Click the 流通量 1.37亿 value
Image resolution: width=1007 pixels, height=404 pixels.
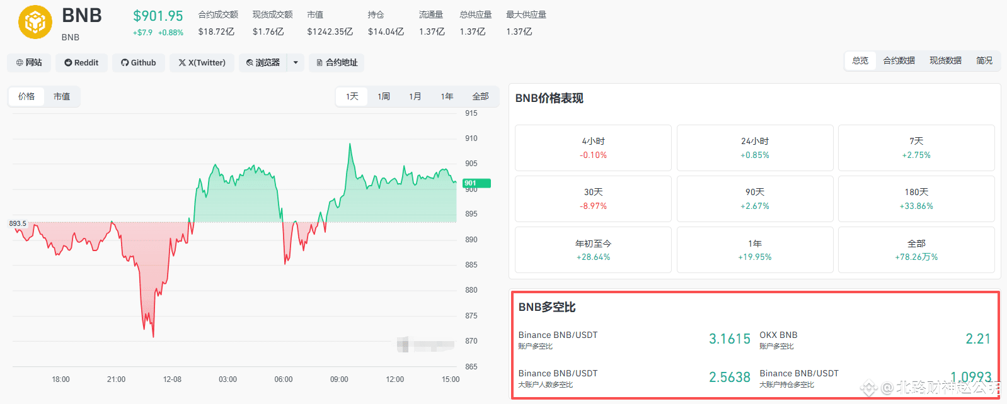pyautogui.click(x=432, y=31)
